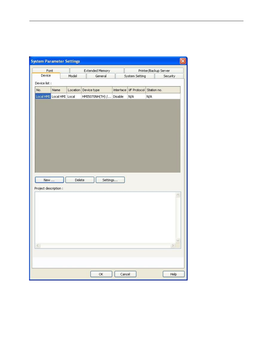Select the highlighted Local HMI No. cell
Screen dimensions: 272x352
pos(43,97)
